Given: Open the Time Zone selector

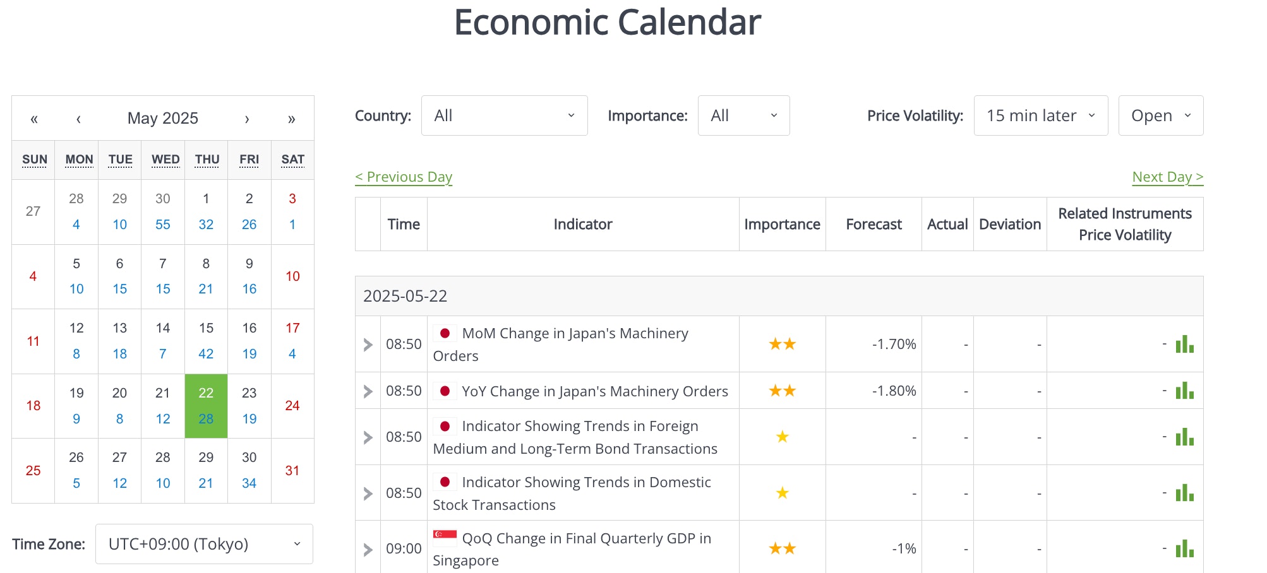Looking at the screenshot, I should click(203, 543).
